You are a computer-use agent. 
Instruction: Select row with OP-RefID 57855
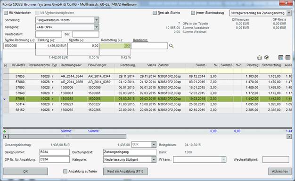pyautogui.click(x=147, y=77)
